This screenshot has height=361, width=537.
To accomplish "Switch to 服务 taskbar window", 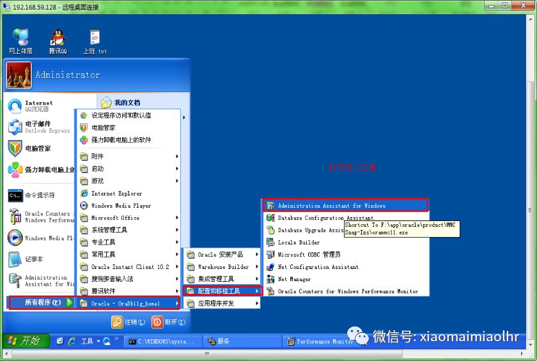I will (242, 341).
